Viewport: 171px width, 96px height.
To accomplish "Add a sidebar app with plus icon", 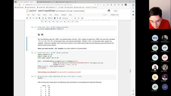I will (x=133, y=18).
